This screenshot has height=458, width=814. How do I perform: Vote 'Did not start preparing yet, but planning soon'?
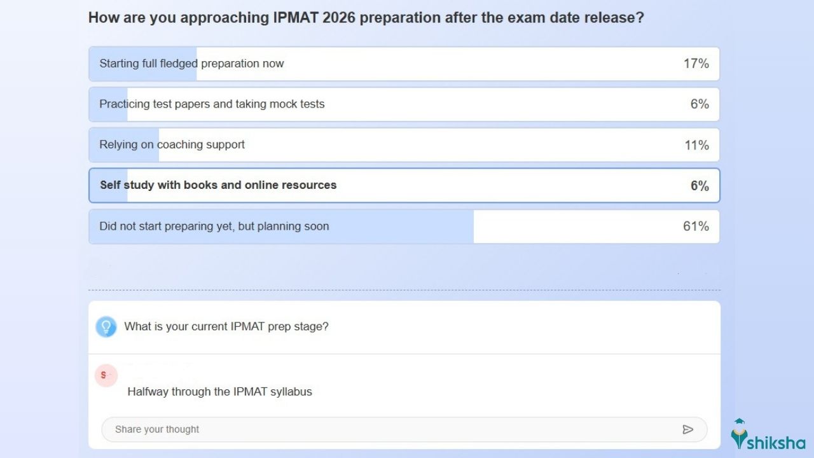(214, 226)
